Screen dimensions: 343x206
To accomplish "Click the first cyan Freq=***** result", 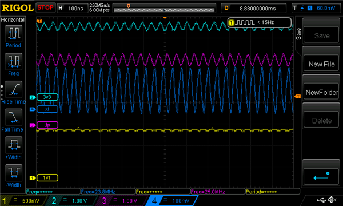I will pyautogui.click(x=39, y=192).
